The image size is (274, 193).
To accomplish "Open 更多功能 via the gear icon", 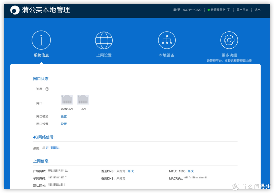I will click(x=229, y=40).
